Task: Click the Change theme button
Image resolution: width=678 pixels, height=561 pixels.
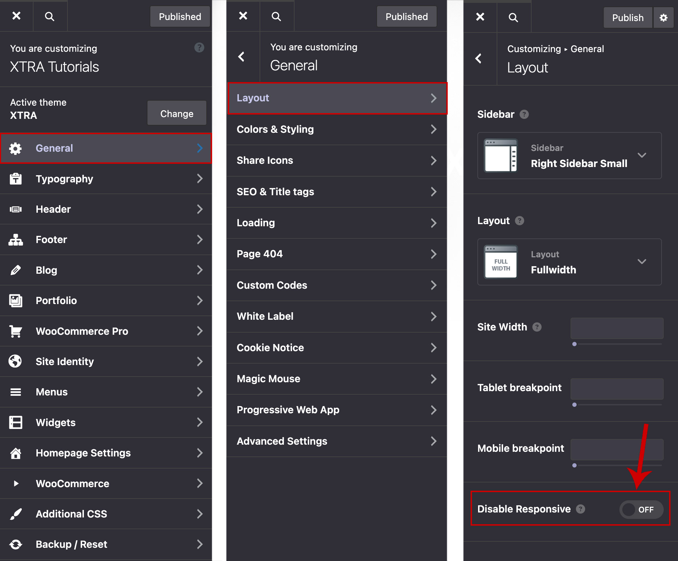Action: [x=177, y=113]
